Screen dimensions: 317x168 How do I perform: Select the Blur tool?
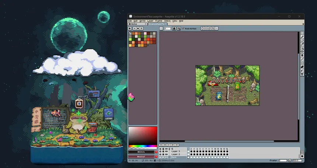(302, 71)
